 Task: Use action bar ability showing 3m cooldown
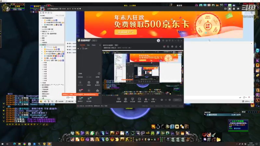point(148,133)
